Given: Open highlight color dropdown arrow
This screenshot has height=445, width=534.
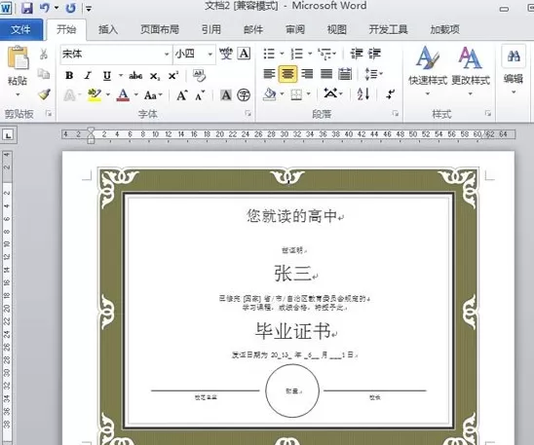Looking at the screenshot, I should 108,94.
